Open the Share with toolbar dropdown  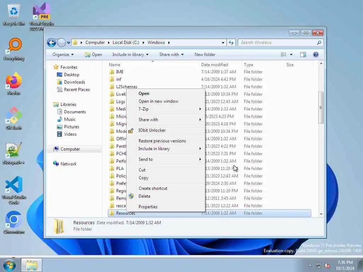coord(171,55)
